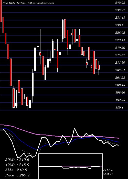Click inside the MACD inset chart box

[70, 166]
